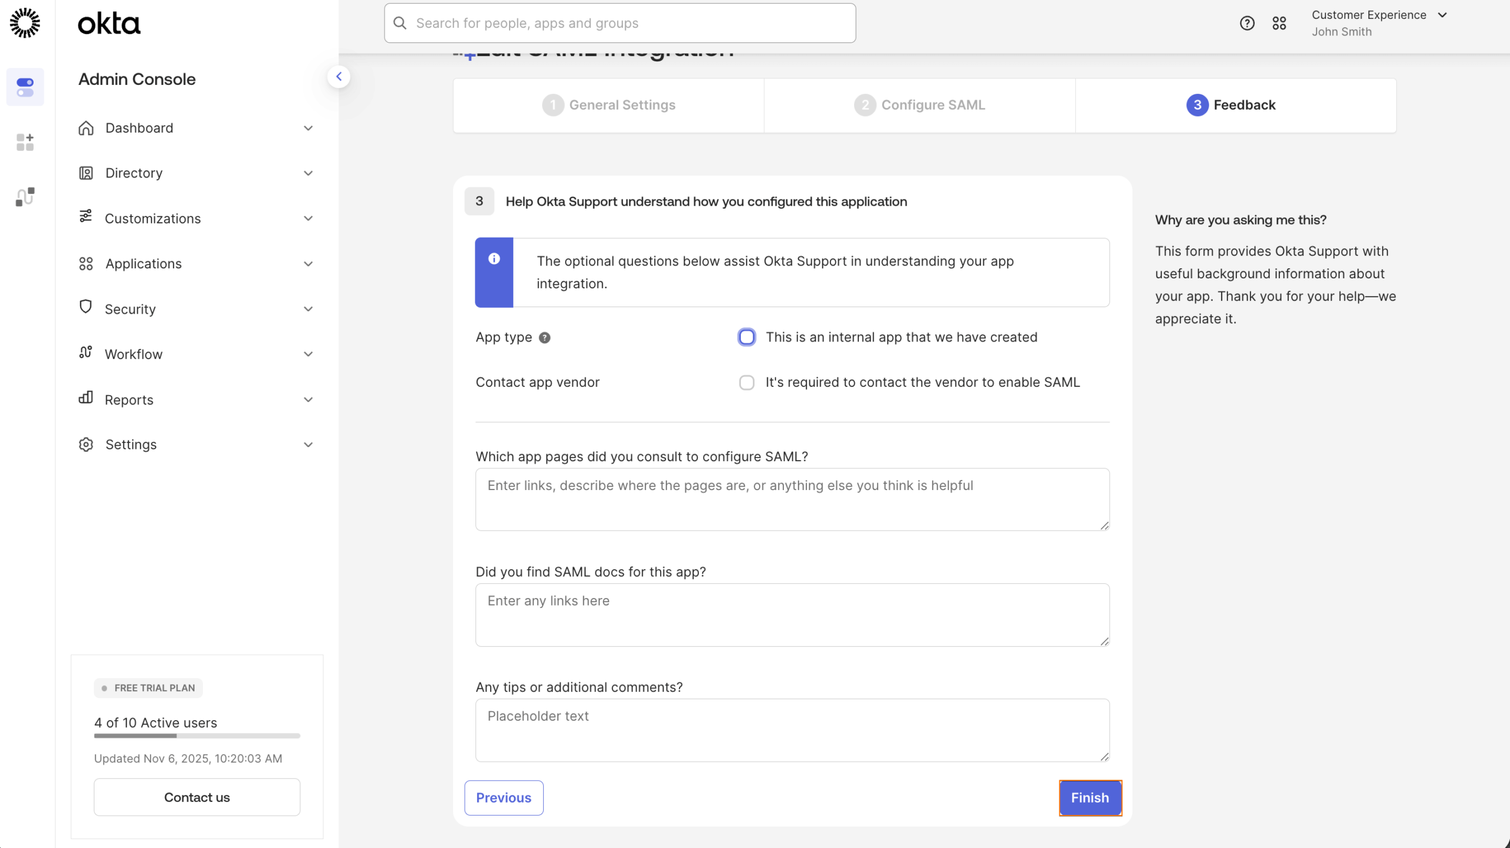
Task: Check 'This is an internal app' option
Action: tap(746, 337)
